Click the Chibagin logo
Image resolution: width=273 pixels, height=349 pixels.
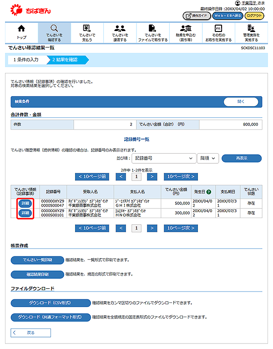point(30,10)
